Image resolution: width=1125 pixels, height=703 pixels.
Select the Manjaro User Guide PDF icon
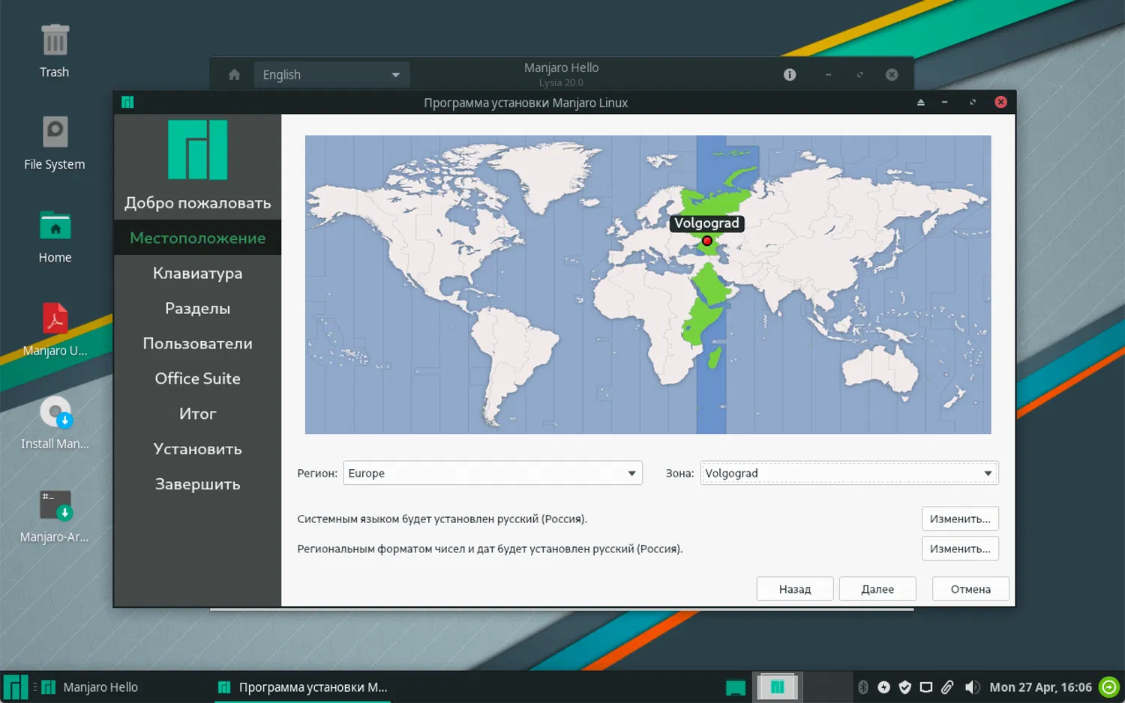click(55, 318)
